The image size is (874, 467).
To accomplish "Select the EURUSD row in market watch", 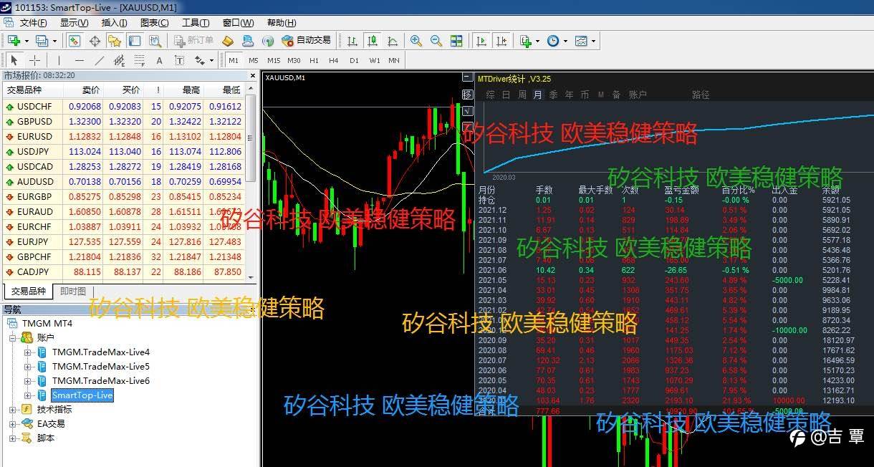I will click(123, 137).
